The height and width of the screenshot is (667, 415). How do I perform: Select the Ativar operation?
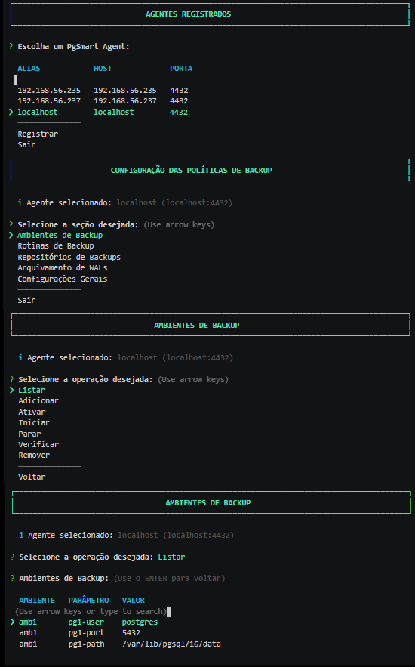[x=32, y=412]
